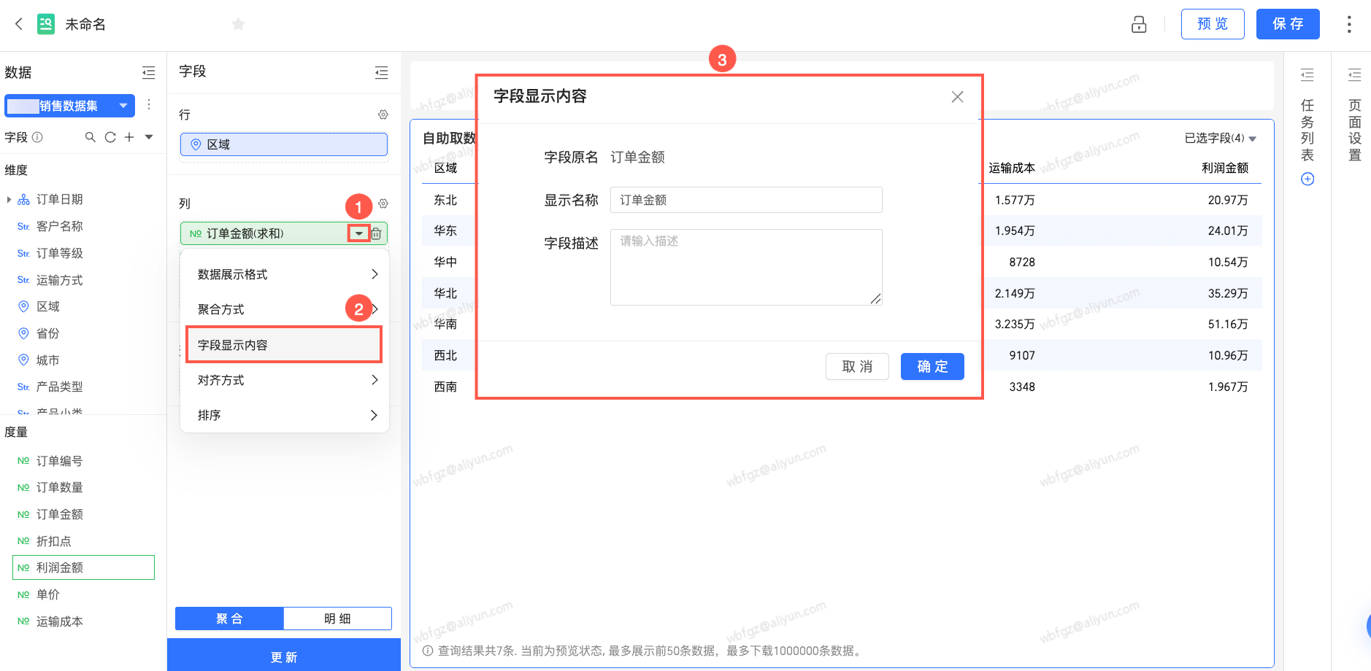Star the 未命名 report as favorite
This screenshot has width=1371, height=671.
pyautogui.click(x=238, y=24)
